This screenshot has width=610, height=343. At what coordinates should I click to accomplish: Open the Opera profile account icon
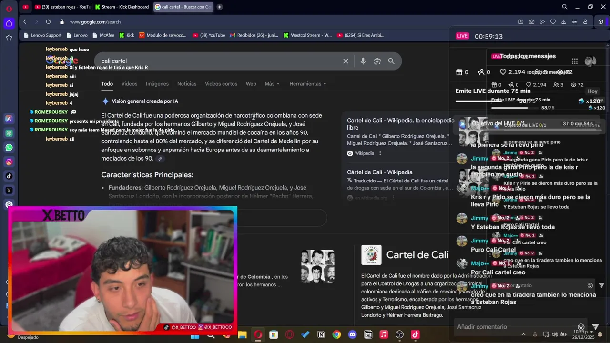click(x=585, y=22)
